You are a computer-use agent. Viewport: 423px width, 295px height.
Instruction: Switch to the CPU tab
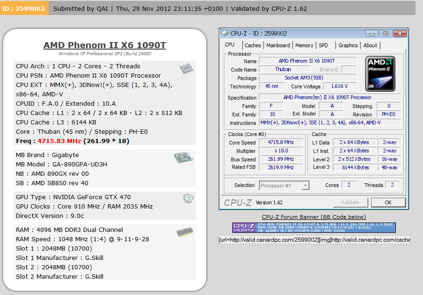point(230,45)
